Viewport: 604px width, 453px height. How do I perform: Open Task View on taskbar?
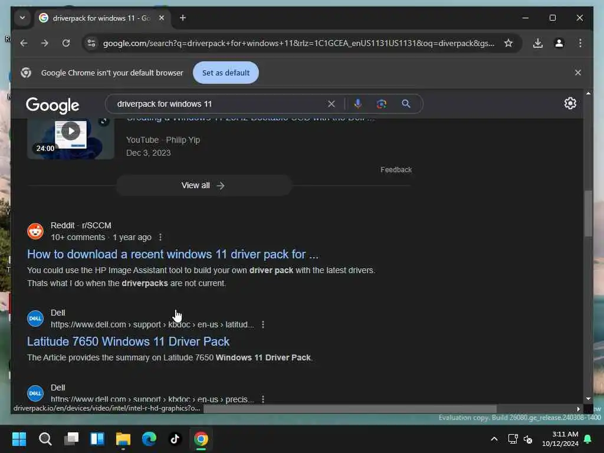point(71,439)
